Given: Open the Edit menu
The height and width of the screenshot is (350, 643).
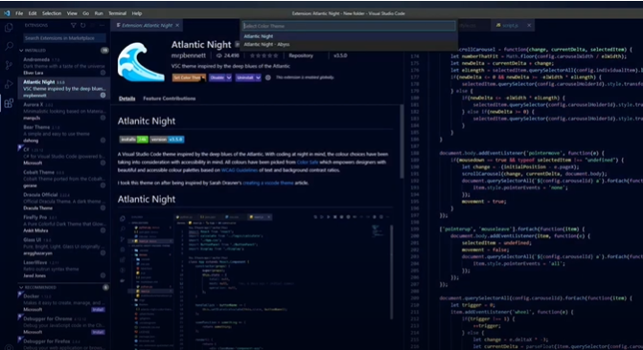Looking at the screenshot, I should [33, 13].
